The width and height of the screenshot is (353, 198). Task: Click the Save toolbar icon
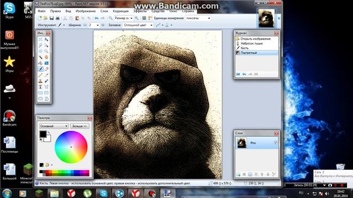pyautogui.click(x=51, y=18)
